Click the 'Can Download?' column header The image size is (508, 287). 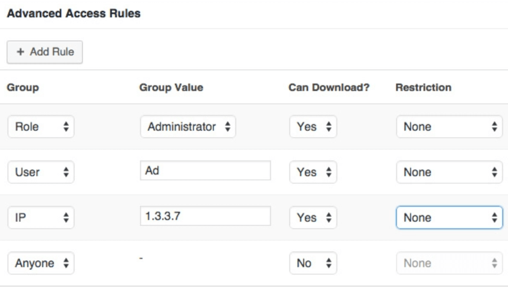pyautogui.click(x=329, y=88)
